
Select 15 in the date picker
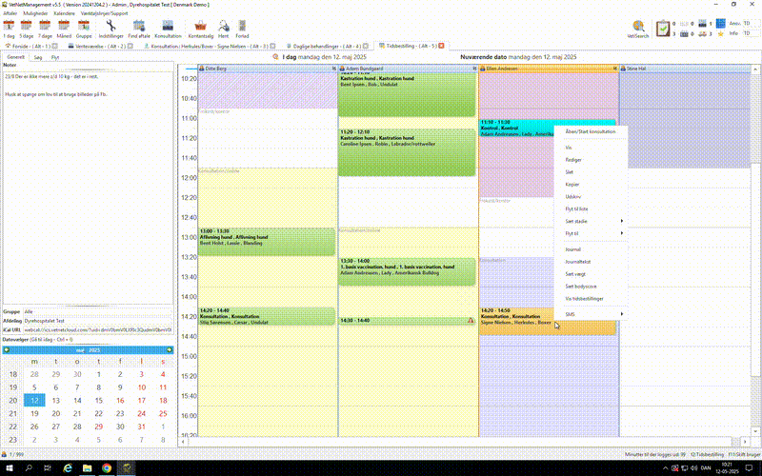pos(99,401)
